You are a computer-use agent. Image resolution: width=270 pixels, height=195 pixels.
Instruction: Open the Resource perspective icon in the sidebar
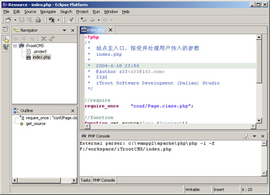point(5,39)
